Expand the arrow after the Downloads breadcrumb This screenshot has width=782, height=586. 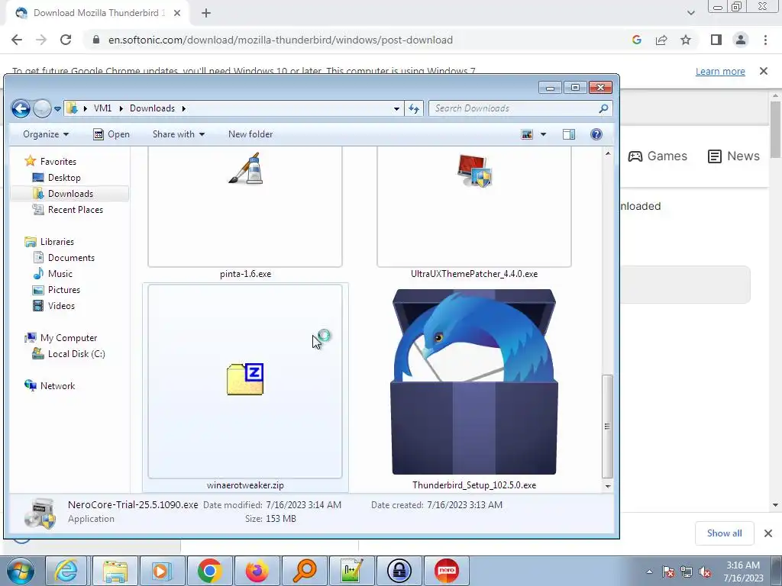[x=183, y=108]
